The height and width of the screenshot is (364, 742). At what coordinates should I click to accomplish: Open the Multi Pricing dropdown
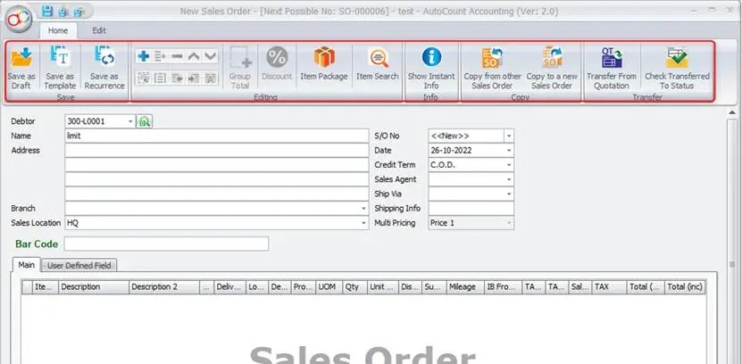click(x=508, y=223)
